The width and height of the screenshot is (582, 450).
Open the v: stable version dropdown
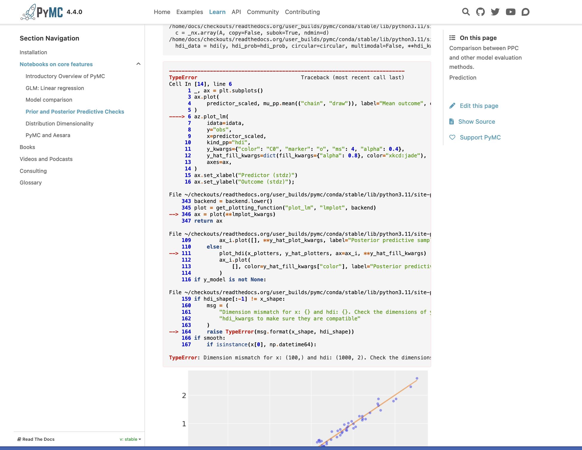coord(130,439)
